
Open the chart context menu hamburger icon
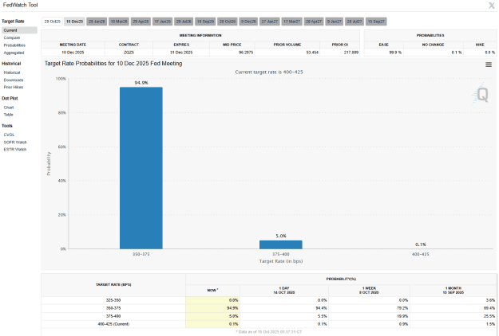tap(489, 64)
